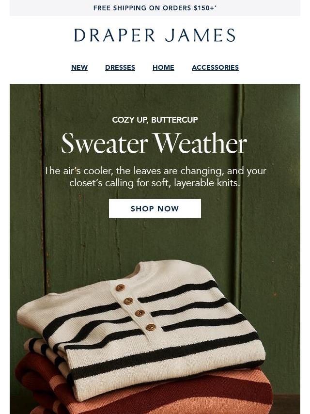
Task: Open the NEW arrivals link
Action: [79, 67]
